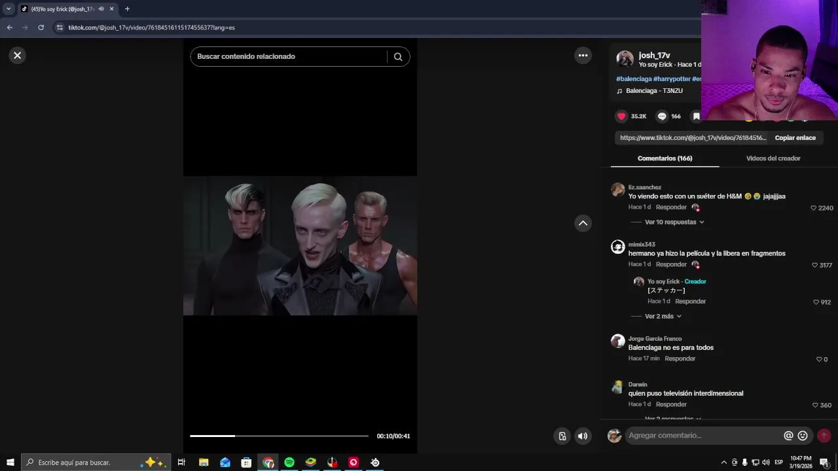838x471 pixels.
Task: Open Darwin's avatar
Action: click(617, 387)
